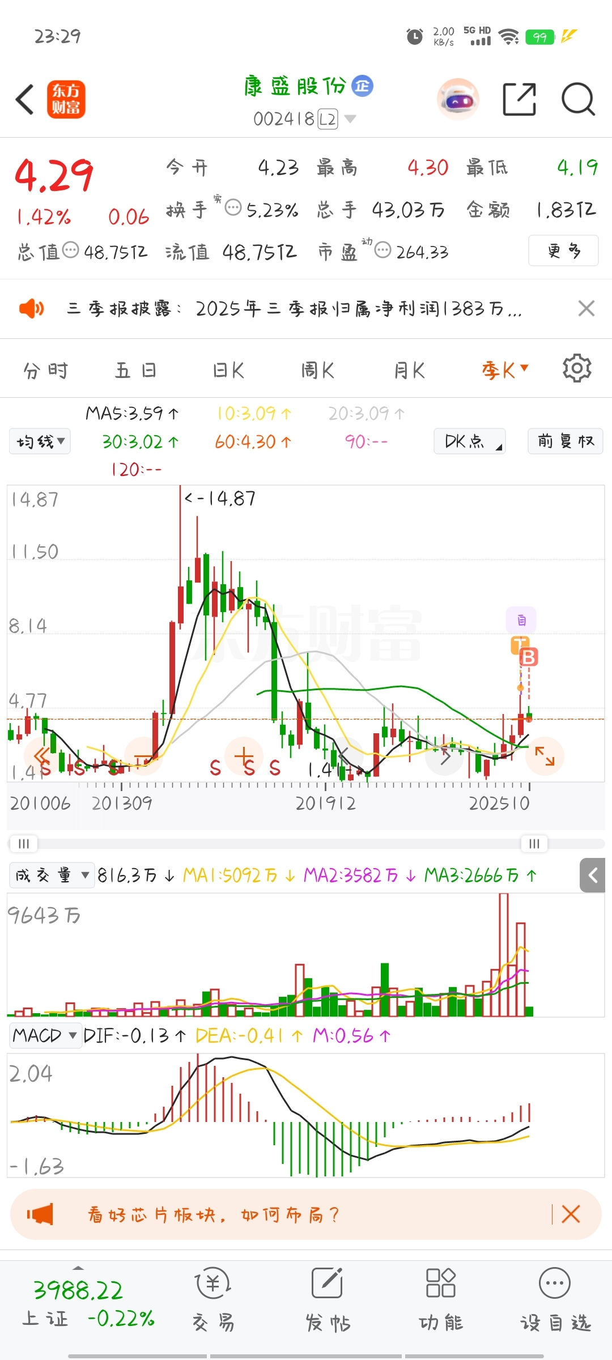
Task: Open the 成交量 indicator dropdown
Action: pos(52,875)
